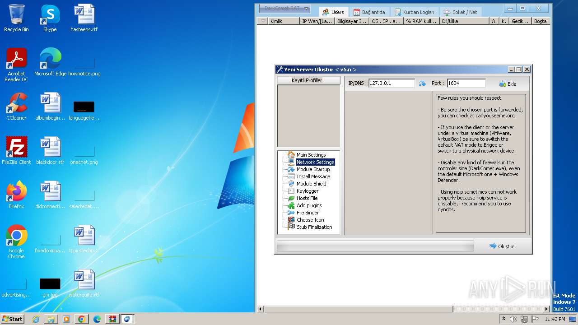Click volume icon in system tray

click(513, 319)
